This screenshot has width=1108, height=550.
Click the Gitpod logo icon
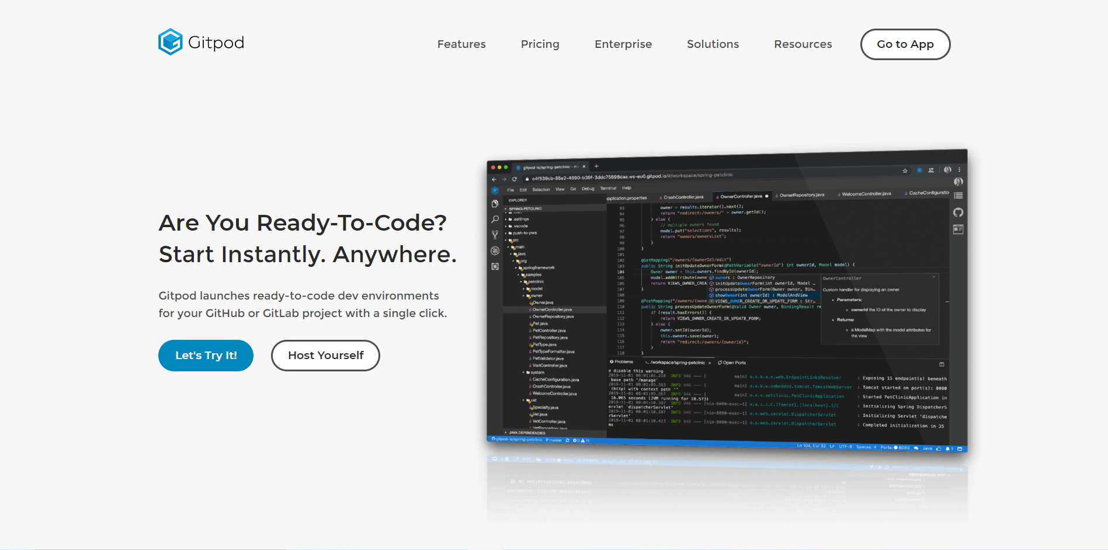tap(170, 42)
